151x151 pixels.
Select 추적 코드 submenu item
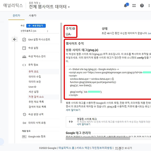34,72
